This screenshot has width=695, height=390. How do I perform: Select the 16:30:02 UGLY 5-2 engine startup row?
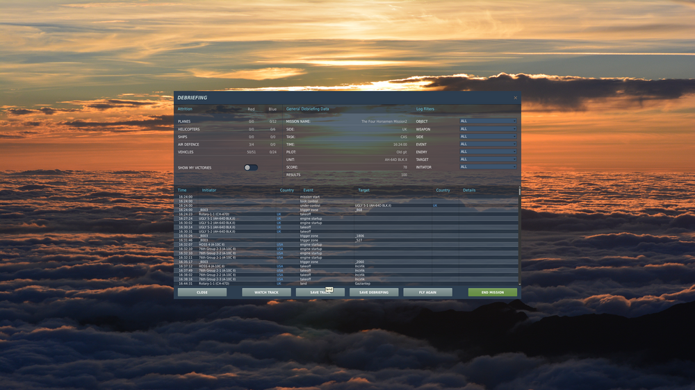(347, 223)
